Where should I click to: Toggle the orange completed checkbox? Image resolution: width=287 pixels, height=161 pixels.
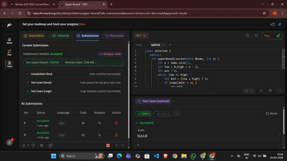[x=108, y=145]
